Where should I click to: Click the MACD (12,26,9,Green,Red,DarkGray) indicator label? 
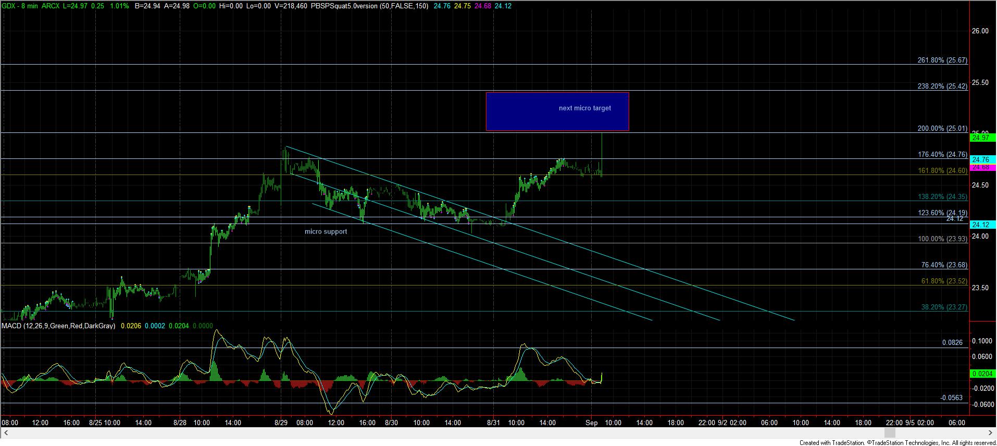[58, 326]
